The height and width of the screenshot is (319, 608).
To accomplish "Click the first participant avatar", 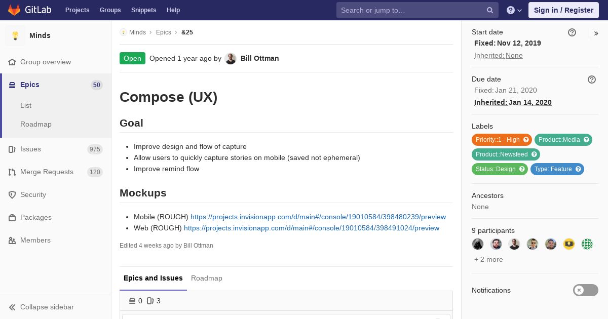I will (478, 244).
